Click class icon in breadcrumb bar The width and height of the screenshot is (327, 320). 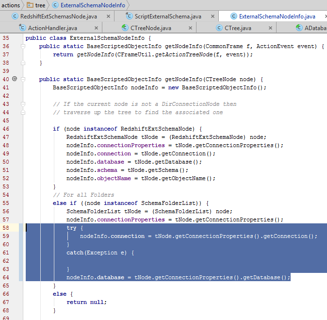[x=55, y=5]
